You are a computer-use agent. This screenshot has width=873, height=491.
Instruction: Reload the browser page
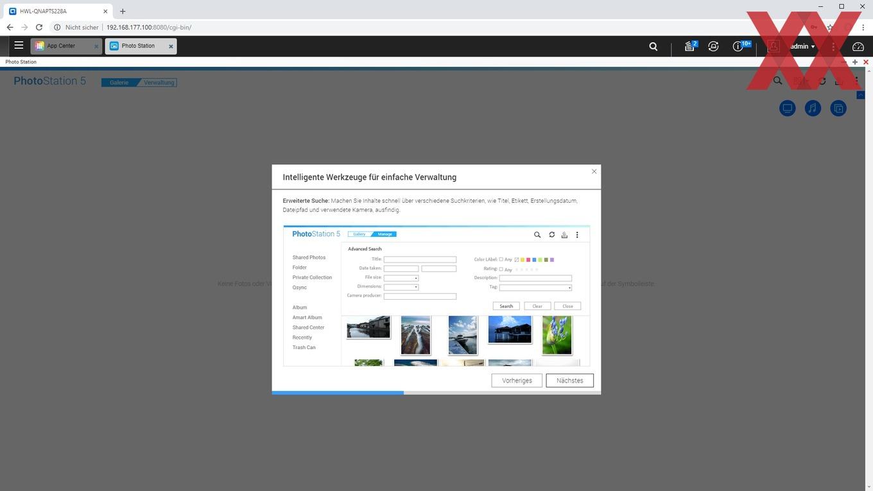[x=39, y=28]
